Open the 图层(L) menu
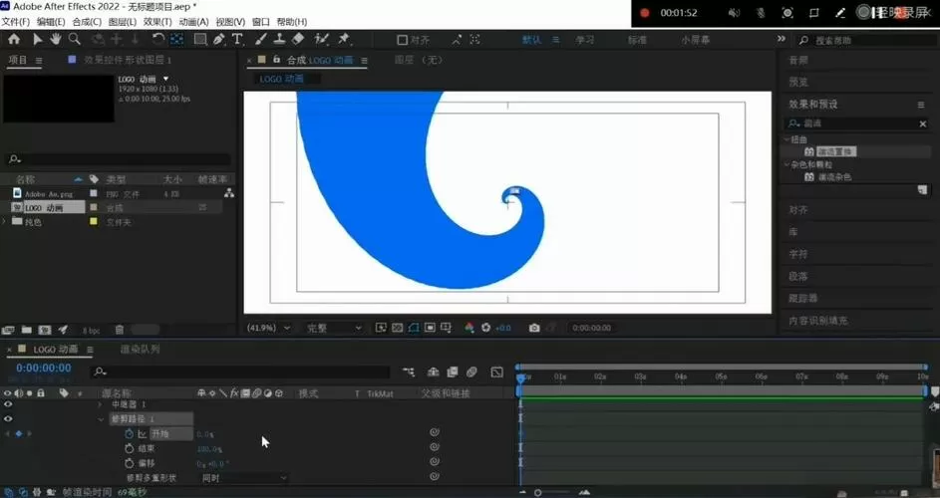The width and height of the screenshot is (940, 498). pos(123,22)
